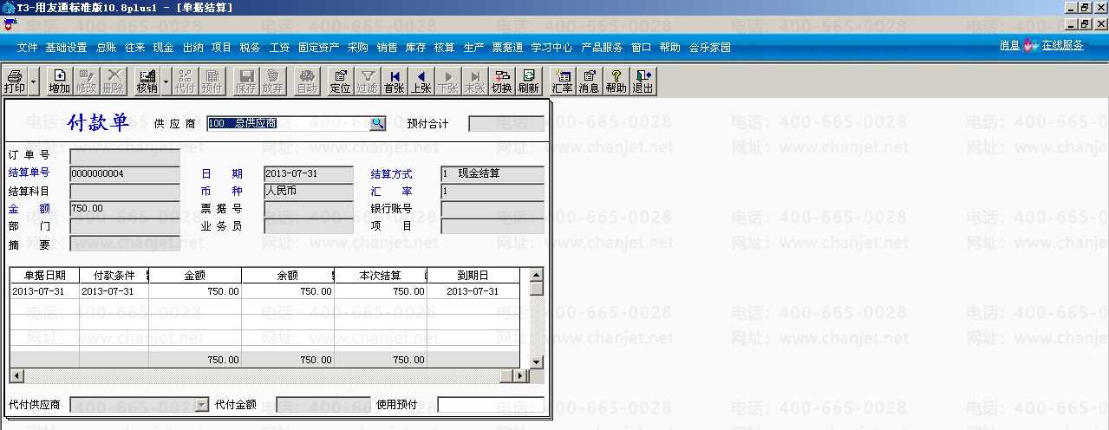
Task: Click the 过滤 filter toolbar icon
Action: pyautogui.click(x=368, y=81)
